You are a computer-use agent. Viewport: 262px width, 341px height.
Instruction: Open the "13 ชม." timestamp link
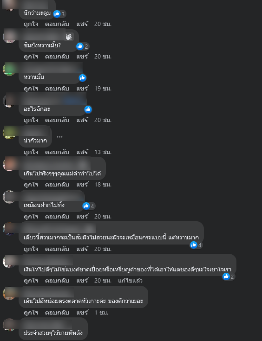tap(103, 152)
